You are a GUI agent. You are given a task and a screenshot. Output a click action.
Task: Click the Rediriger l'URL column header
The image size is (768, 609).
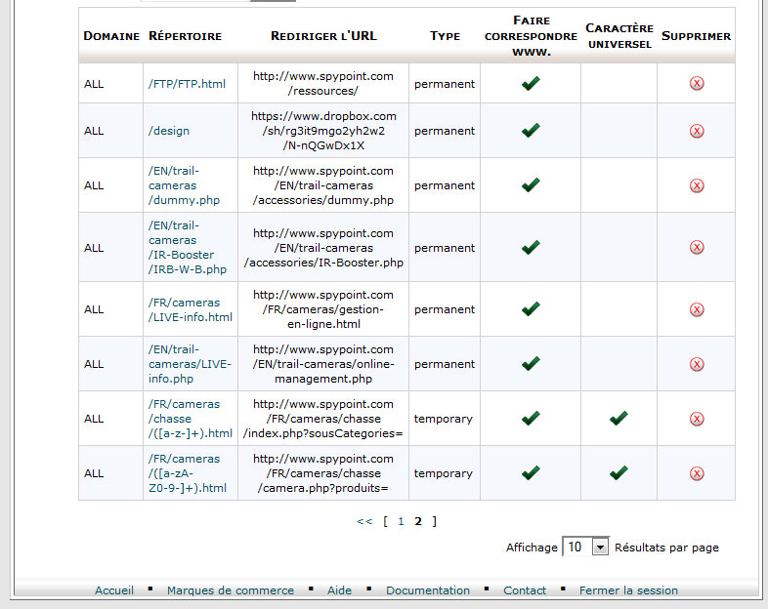point(323,36)
